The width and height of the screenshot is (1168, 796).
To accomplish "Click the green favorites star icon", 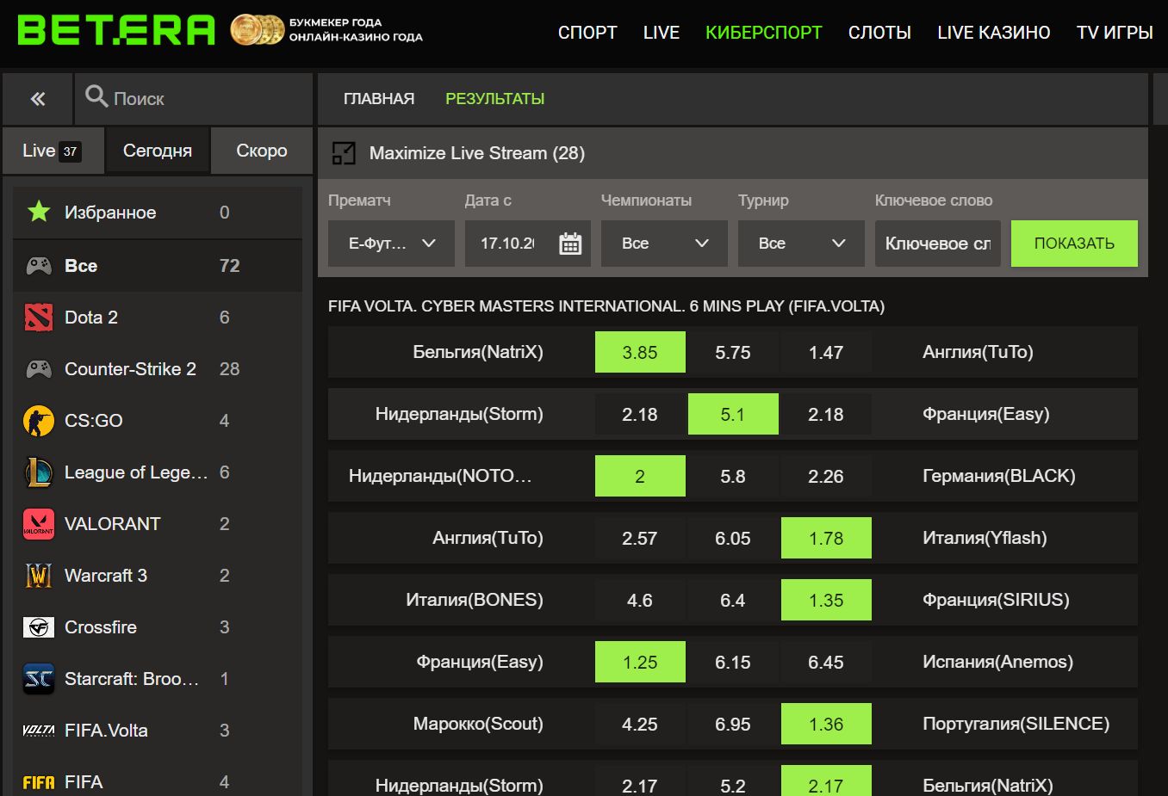I will [x=39, y=212].
